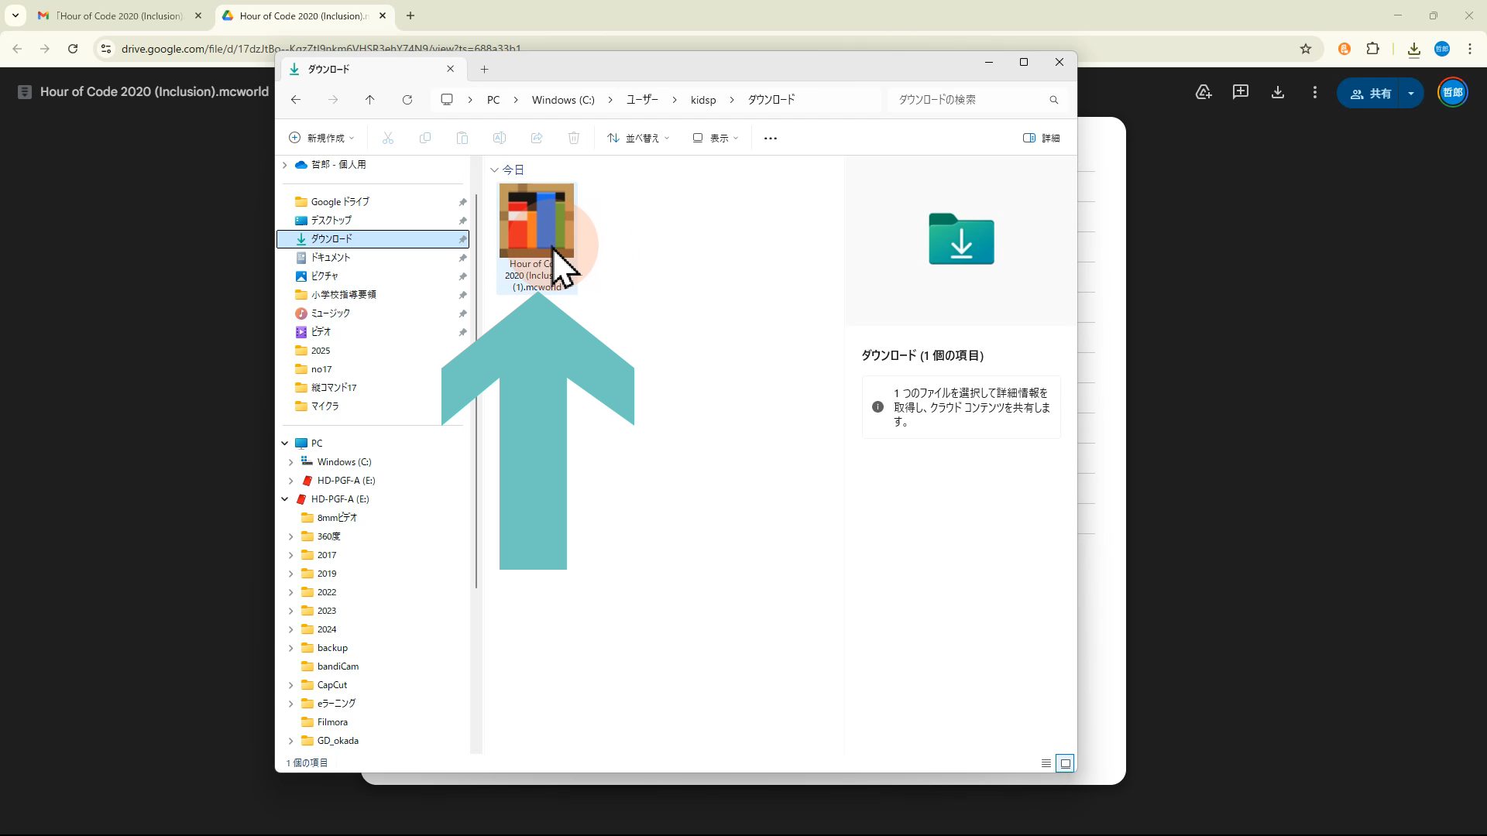Toggle the 詳細 details pane
The width and height of the screenshot is (1487, 836).
[x=1042, y=139]
